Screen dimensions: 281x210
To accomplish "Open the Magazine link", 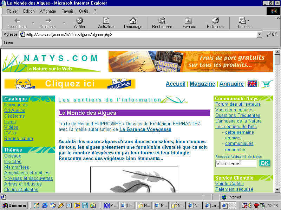I will coord(202,84).
